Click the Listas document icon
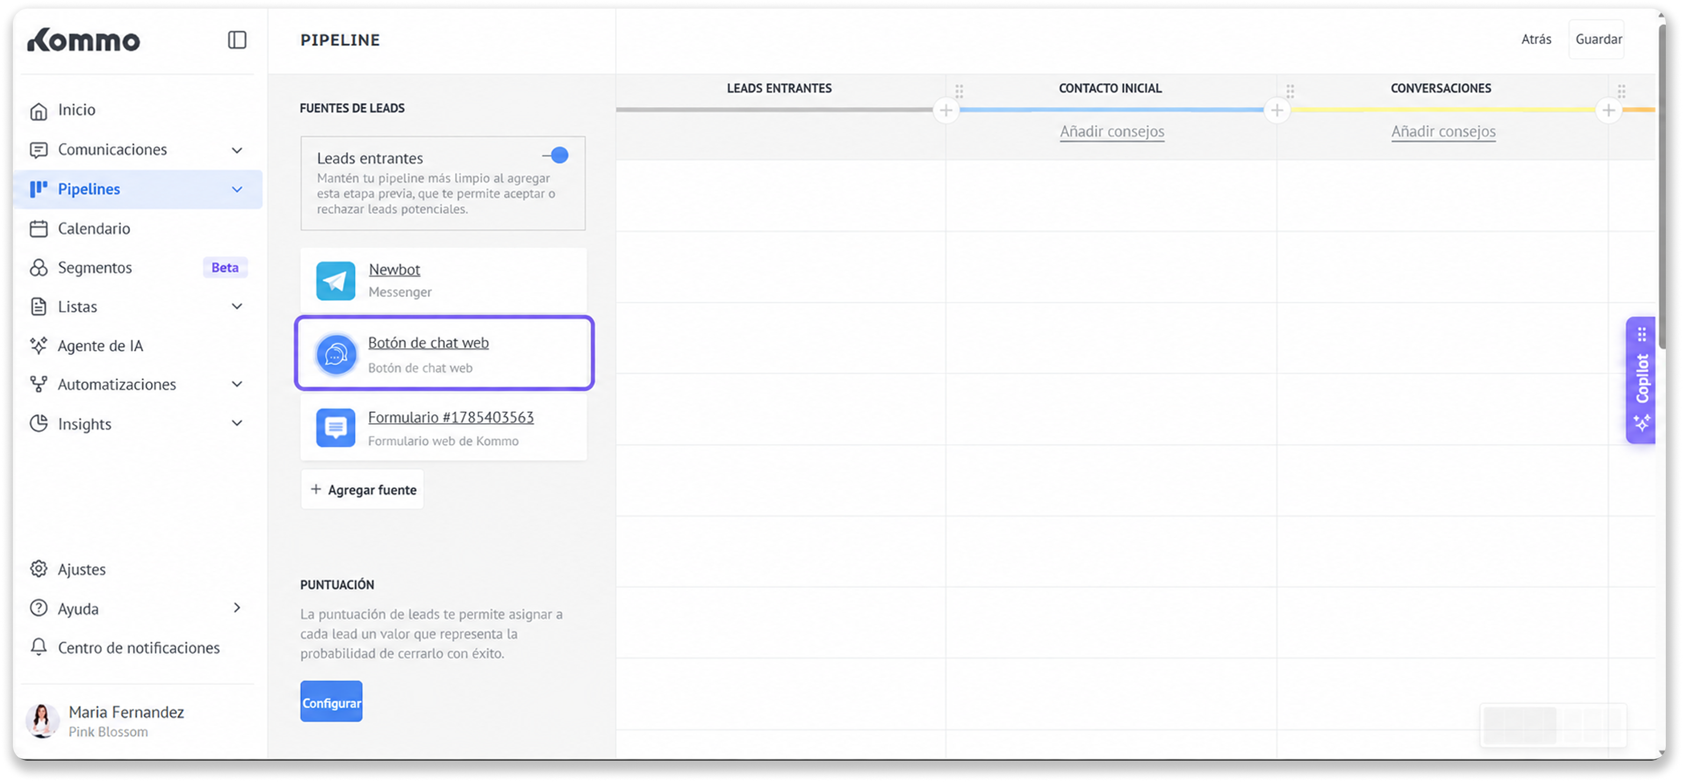This screenshot has width=1683, height=782. 39,307
